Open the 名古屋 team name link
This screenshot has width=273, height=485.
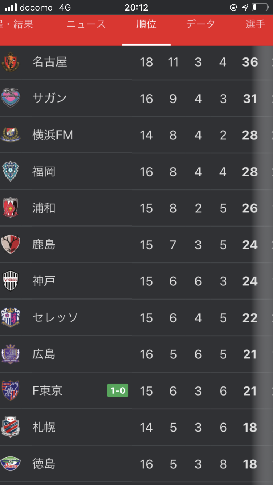point(50,62)
